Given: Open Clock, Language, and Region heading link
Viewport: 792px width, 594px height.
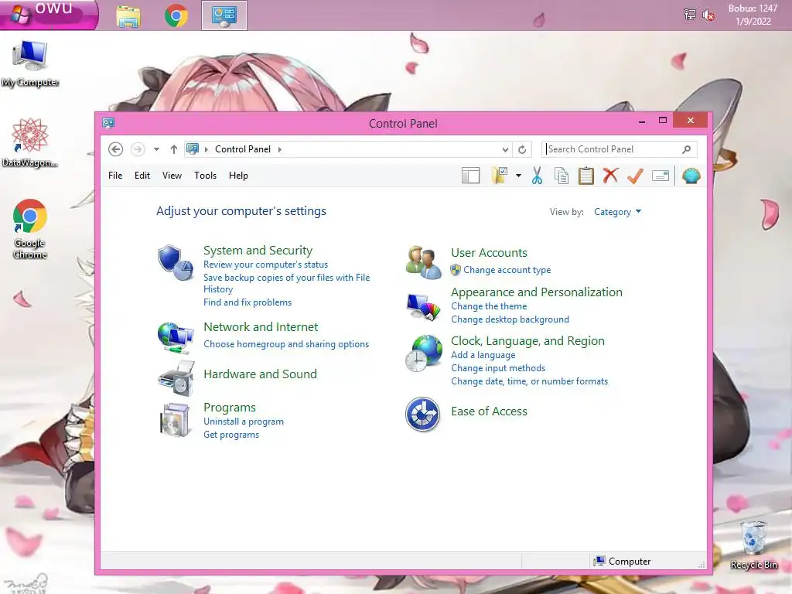Looking at the screenshot, I should point(527,341).
